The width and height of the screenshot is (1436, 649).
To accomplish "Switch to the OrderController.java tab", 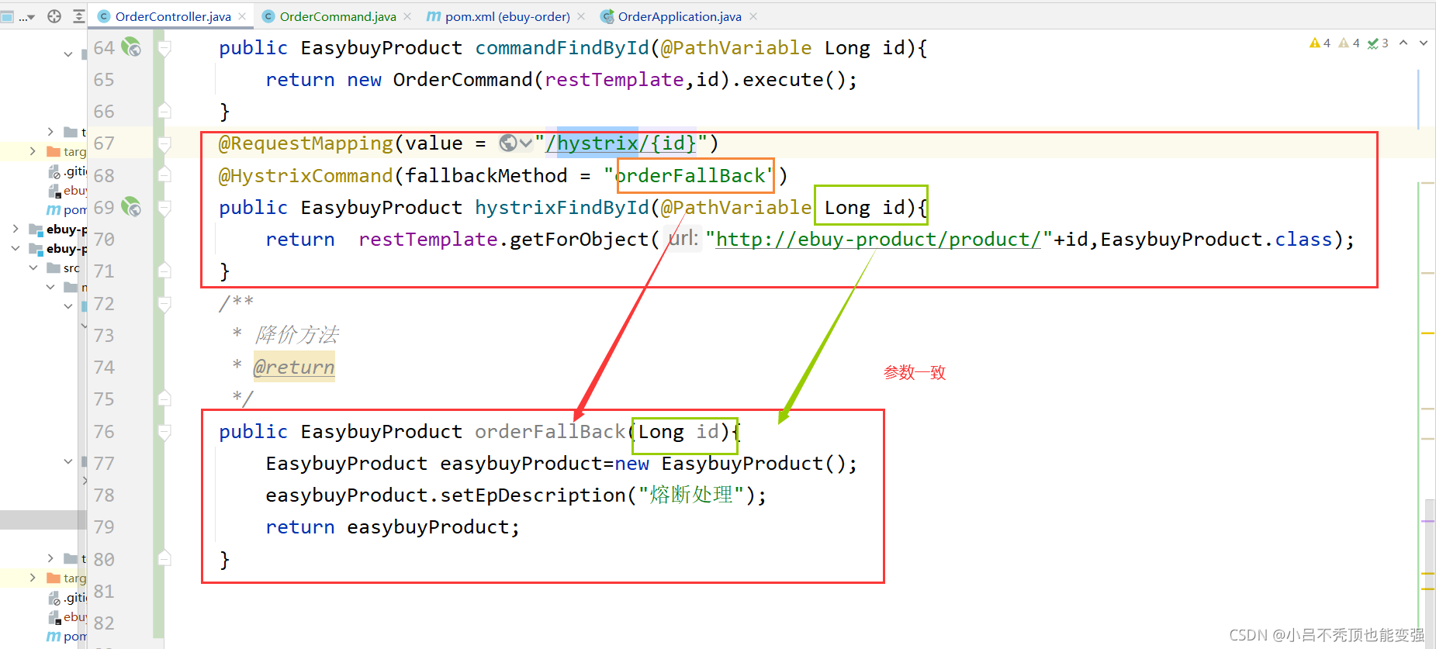I will click(x=172, y=16).
